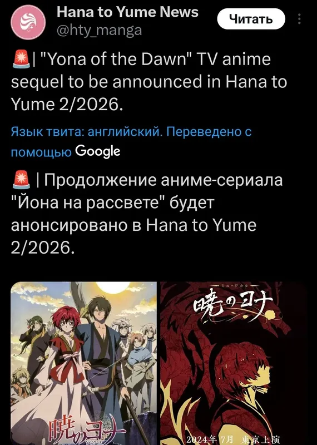Open the @hty_manga handle link
The width and height of the screenshot is (317, 445).
tap(99, 30)
